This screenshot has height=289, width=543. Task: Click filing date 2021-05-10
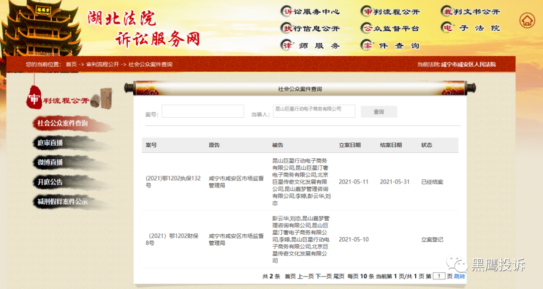[353, 239]
